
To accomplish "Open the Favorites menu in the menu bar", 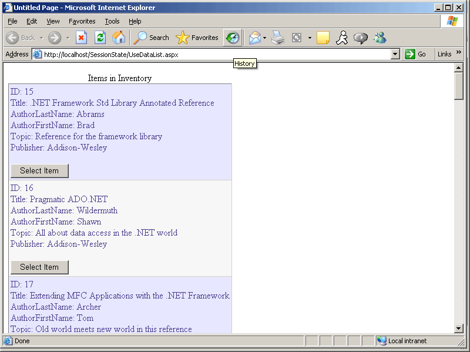I will (x=82, y=21).
